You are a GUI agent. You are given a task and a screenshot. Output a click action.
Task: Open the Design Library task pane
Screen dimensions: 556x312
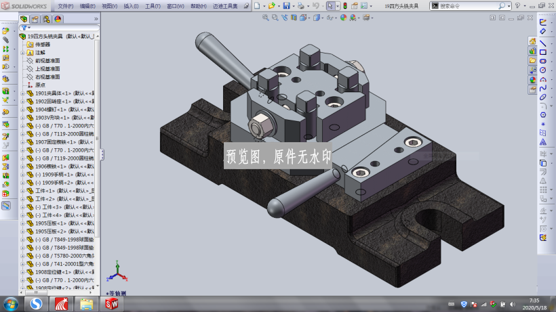coord(532,51)
